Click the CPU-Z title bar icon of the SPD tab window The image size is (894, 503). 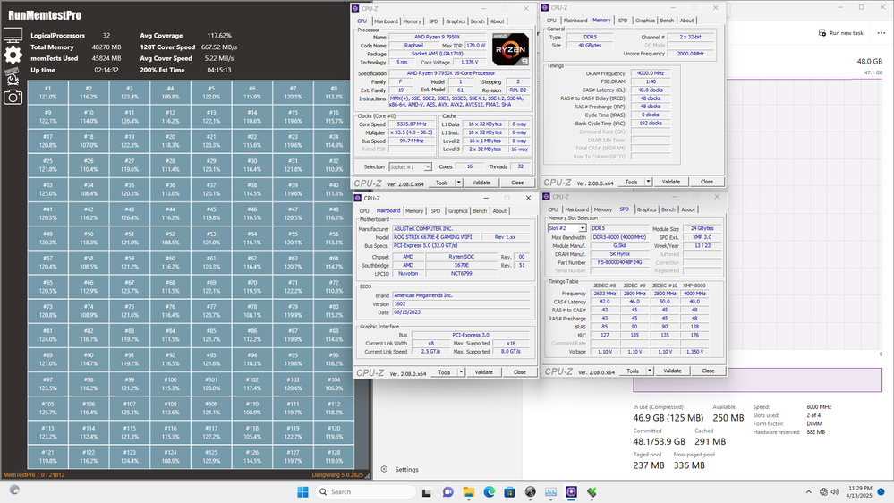click(x=546, y=197)
